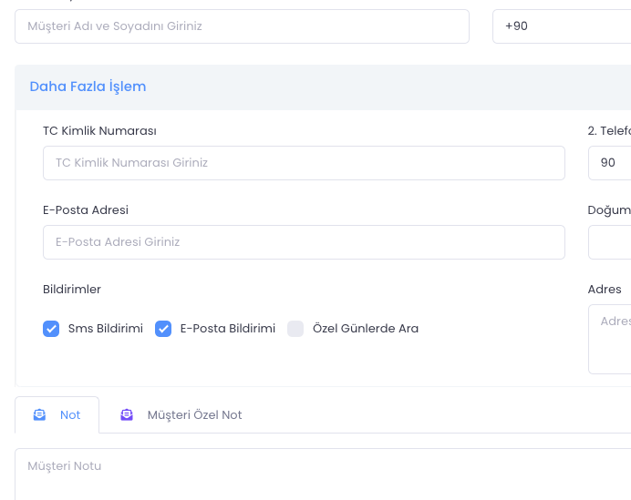Viewport: 631px width, 500px height.
Task: Select the TC Kimlik Numarası input
Action: click(304, 163)
